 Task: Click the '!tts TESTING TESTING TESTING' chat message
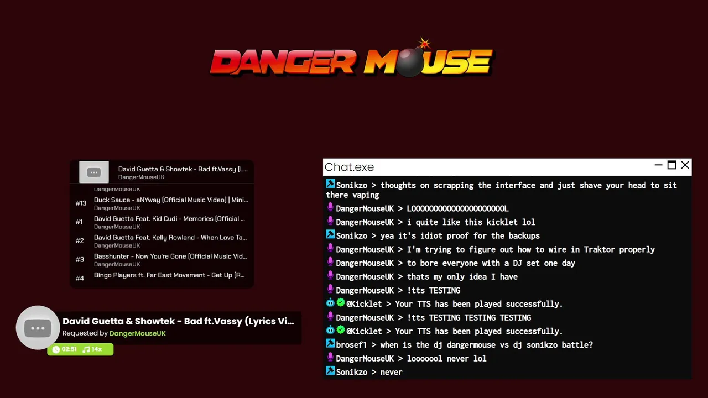pyautogui.click(x=469, y=317)
